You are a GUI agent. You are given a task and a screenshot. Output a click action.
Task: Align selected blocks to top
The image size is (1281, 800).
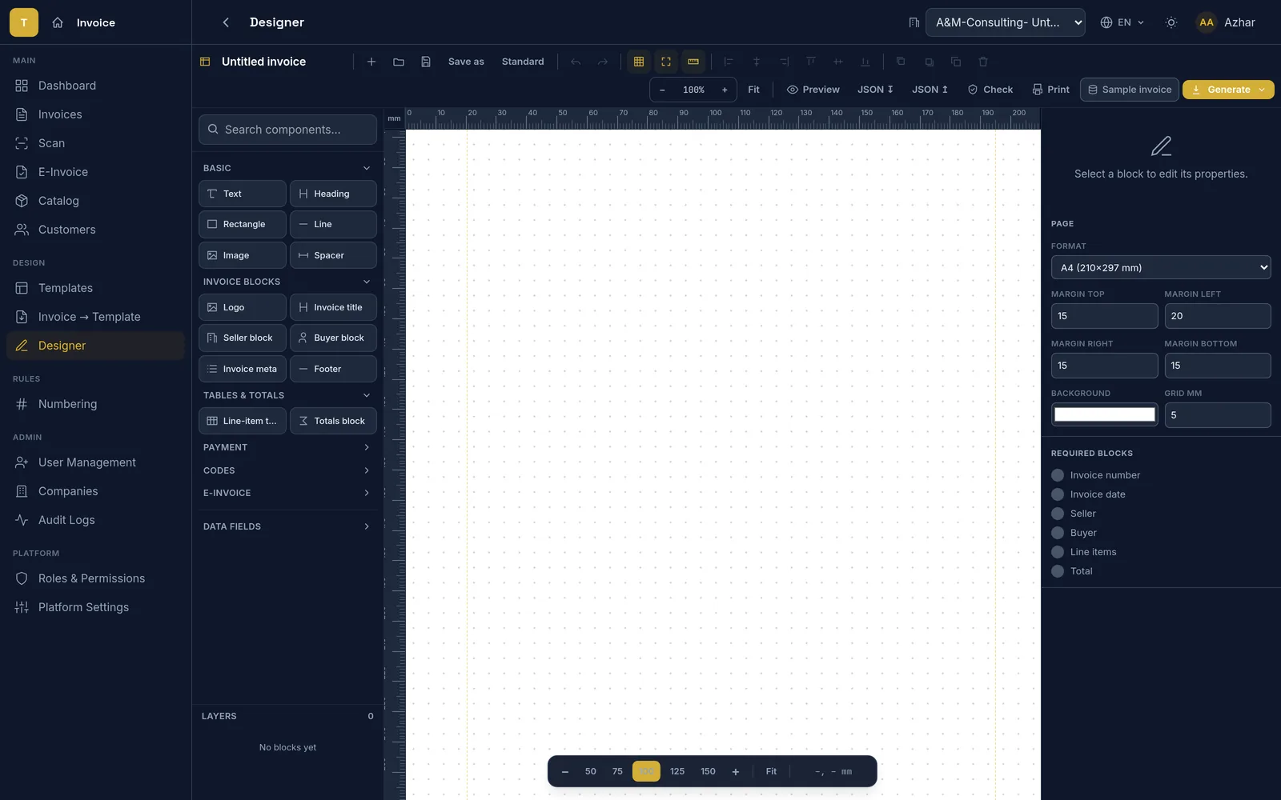(x=811, y=62)
